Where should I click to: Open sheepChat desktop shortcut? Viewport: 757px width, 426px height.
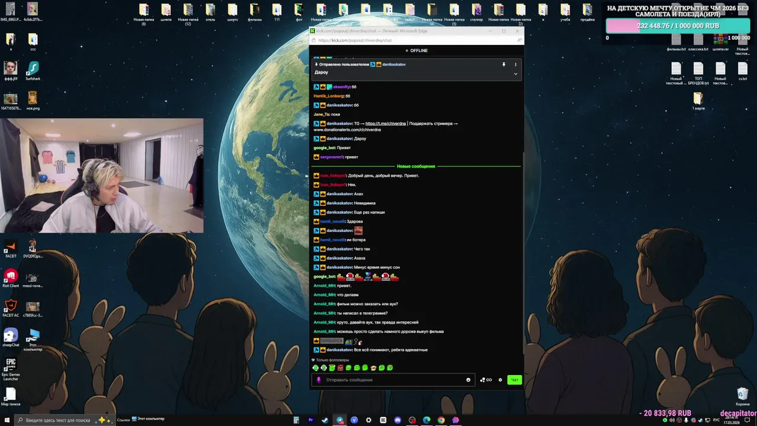point(11,337)
